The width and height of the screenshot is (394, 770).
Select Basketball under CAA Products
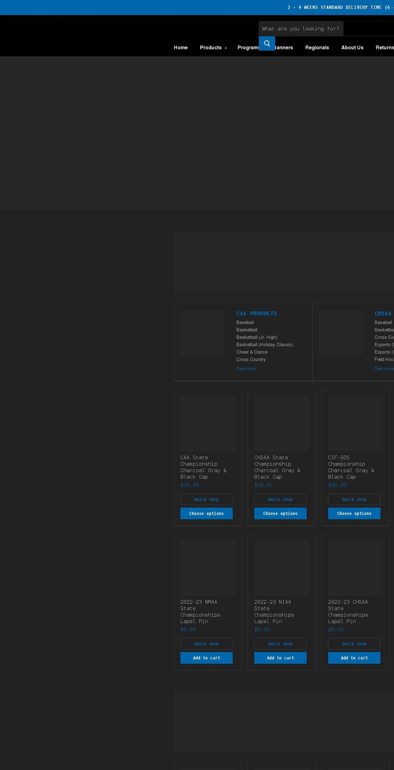point(247,330)
